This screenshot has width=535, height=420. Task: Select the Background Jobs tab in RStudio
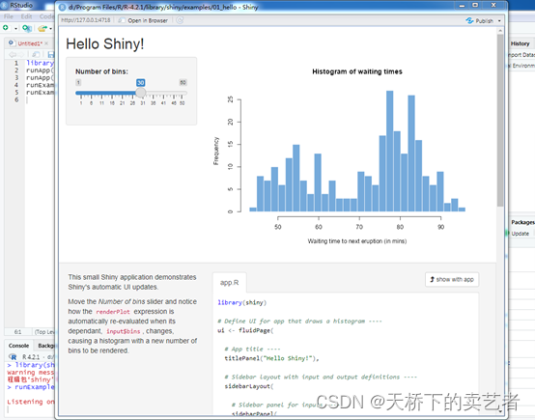46,346
